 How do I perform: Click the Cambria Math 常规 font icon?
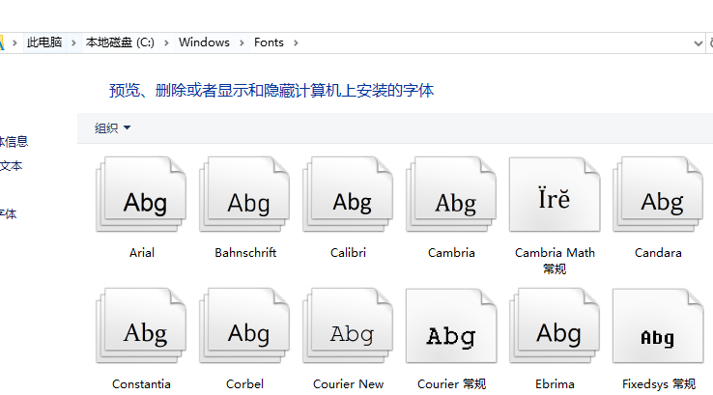(555, 196)
